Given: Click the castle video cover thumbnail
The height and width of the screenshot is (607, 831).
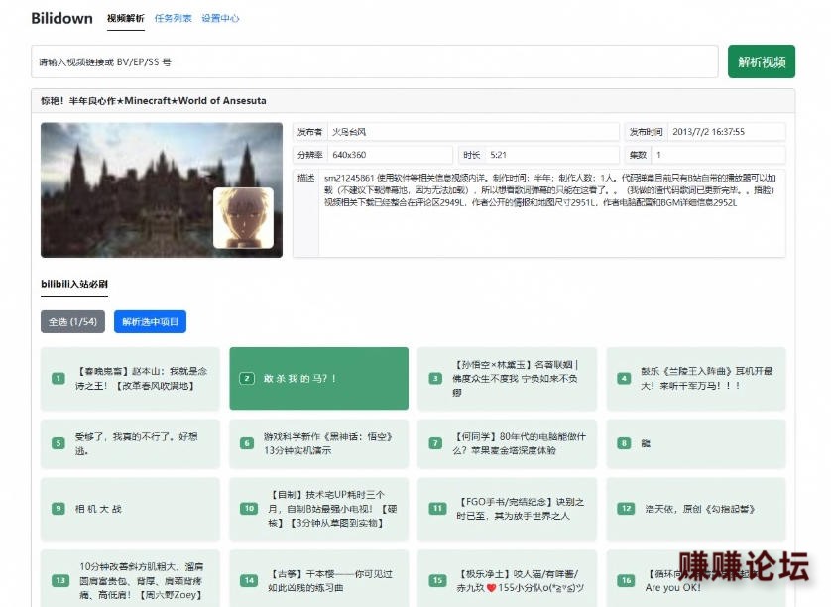Looking at the screenshot, I should 161,190.
